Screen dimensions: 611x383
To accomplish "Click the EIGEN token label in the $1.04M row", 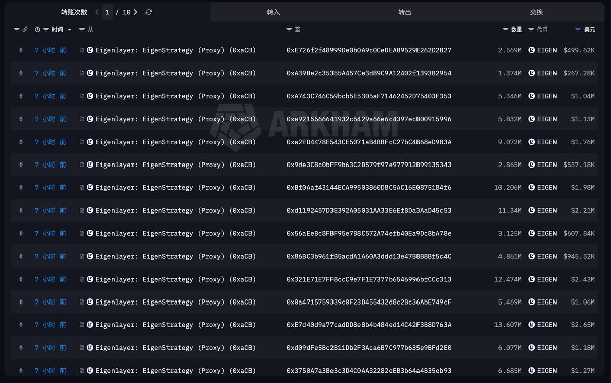I will click(547, 96).
